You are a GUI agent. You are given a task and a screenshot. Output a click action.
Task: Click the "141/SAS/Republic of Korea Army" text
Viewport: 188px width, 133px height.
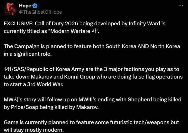[39, 69]
